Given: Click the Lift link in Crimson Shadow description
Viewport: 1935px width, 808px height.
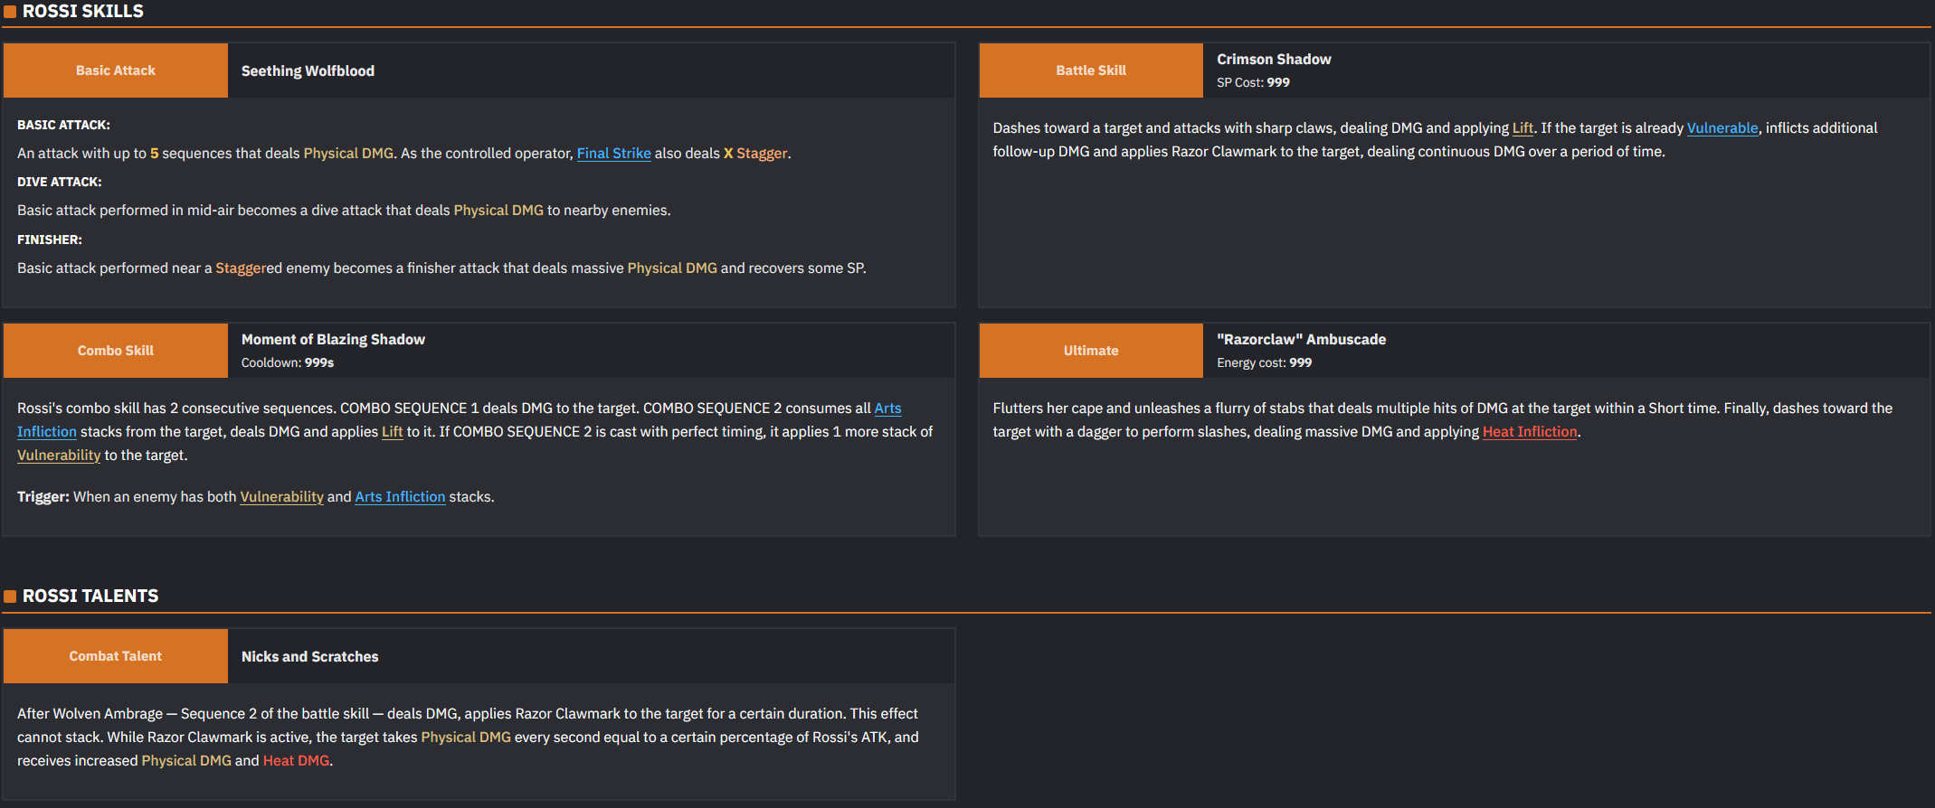Looking at the screenshot, I should (1522, 128).
